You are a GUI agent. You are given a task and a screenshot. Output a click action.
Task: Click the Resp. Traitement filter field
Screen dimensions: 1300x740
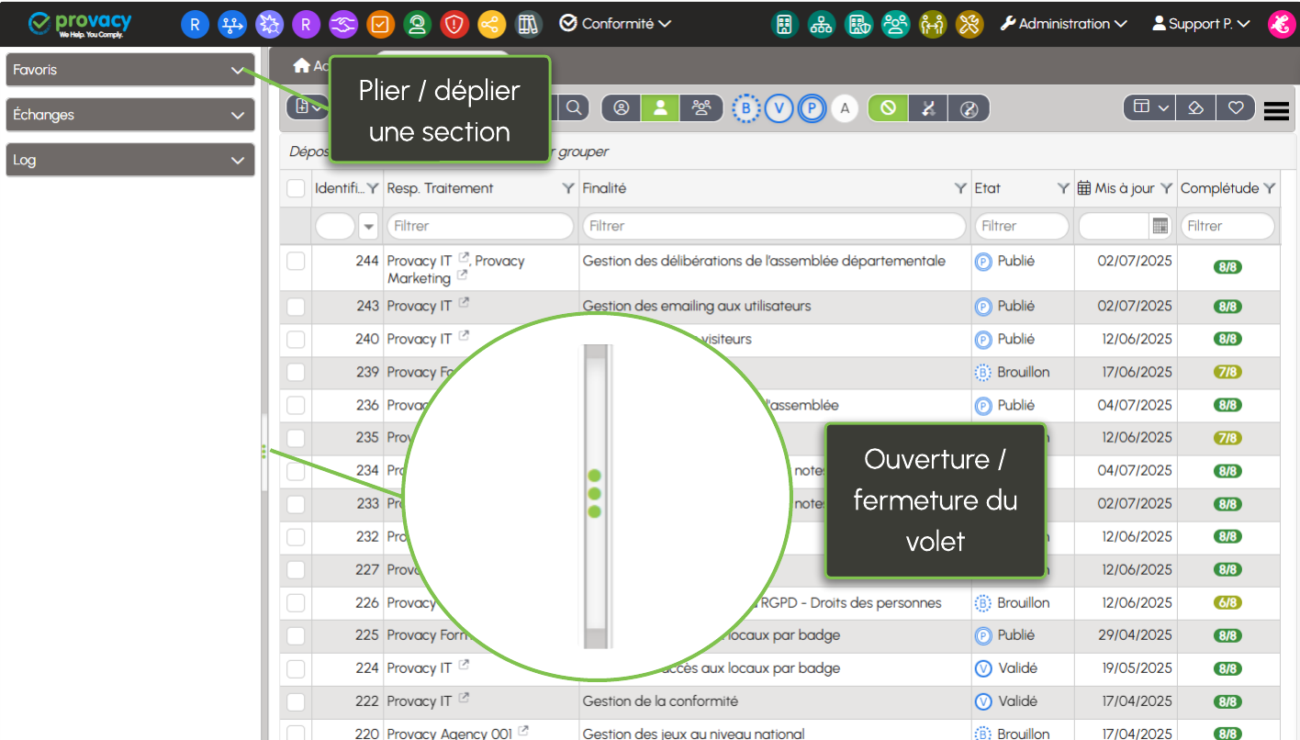point(480,226)
